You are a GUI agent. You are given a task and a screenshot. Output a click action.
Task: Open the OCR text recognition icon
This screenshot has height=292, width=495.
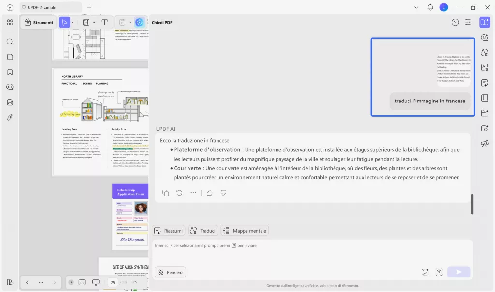click(x=484, y=68)
